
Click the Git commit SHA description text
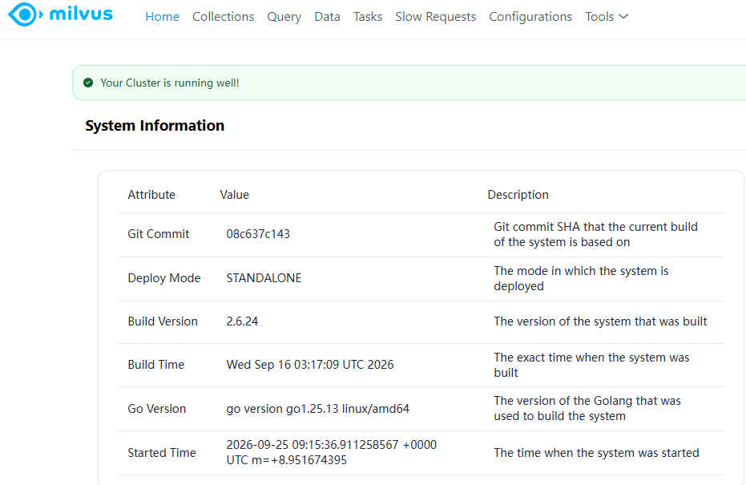(595, 234)
